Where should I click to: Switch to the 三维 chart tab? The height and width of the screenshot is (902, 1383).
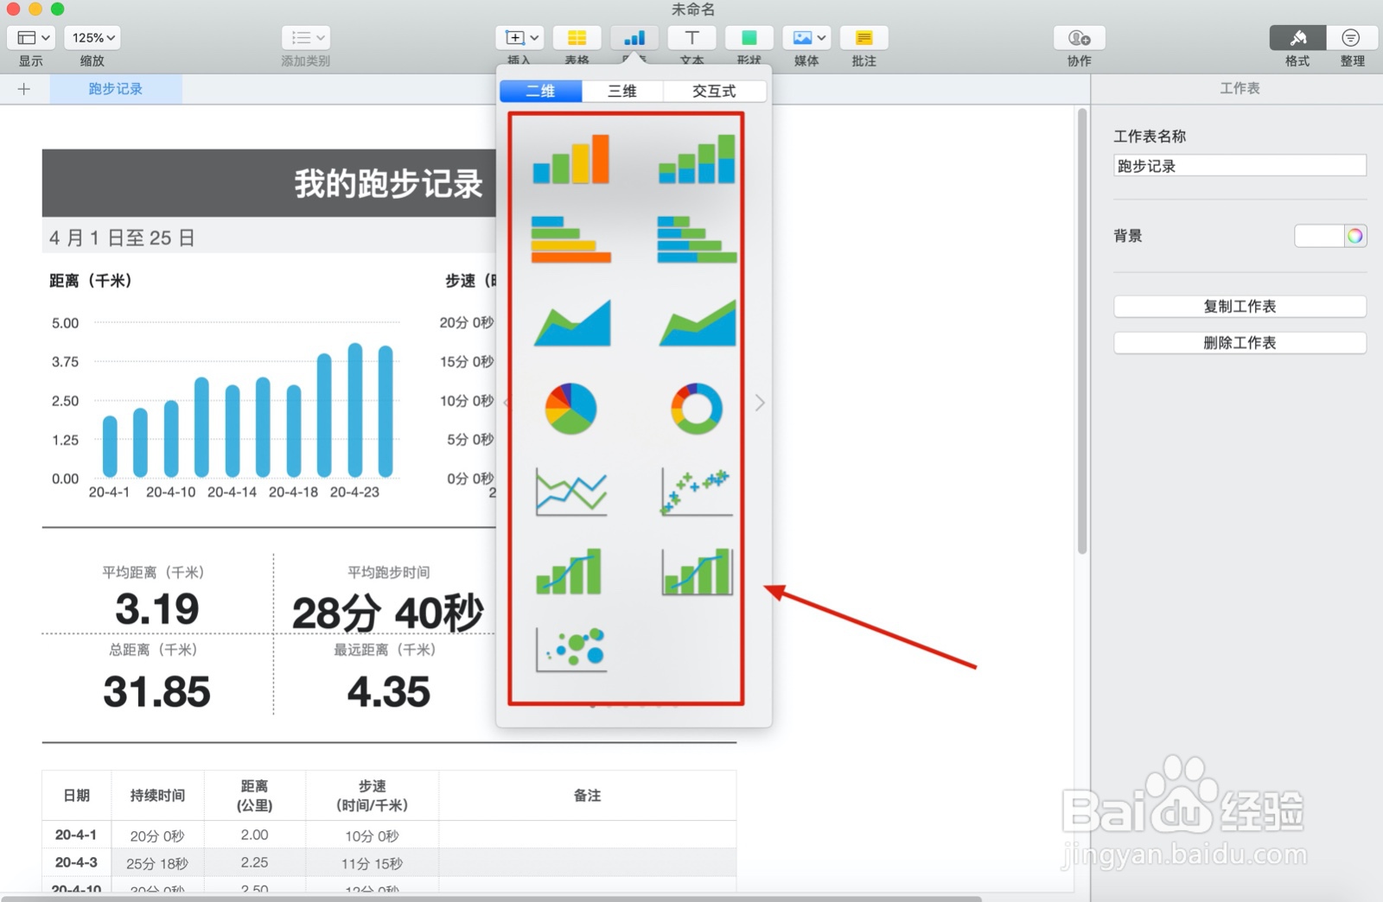point(622,91)
